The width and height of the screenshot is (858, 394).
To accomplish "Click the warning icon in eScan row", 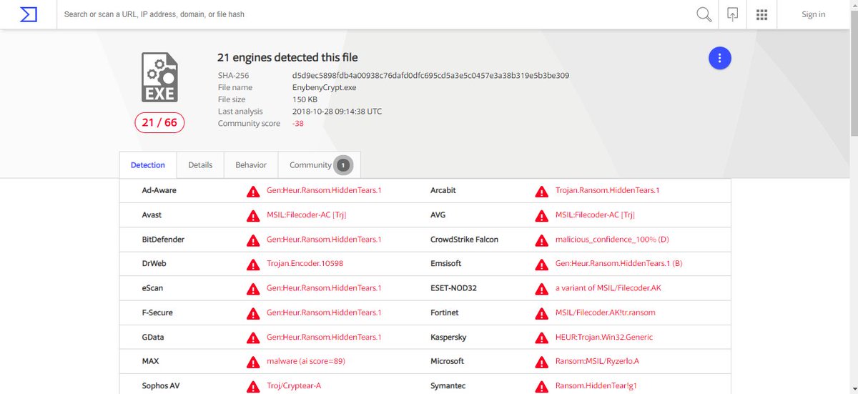I will [253, 288].
